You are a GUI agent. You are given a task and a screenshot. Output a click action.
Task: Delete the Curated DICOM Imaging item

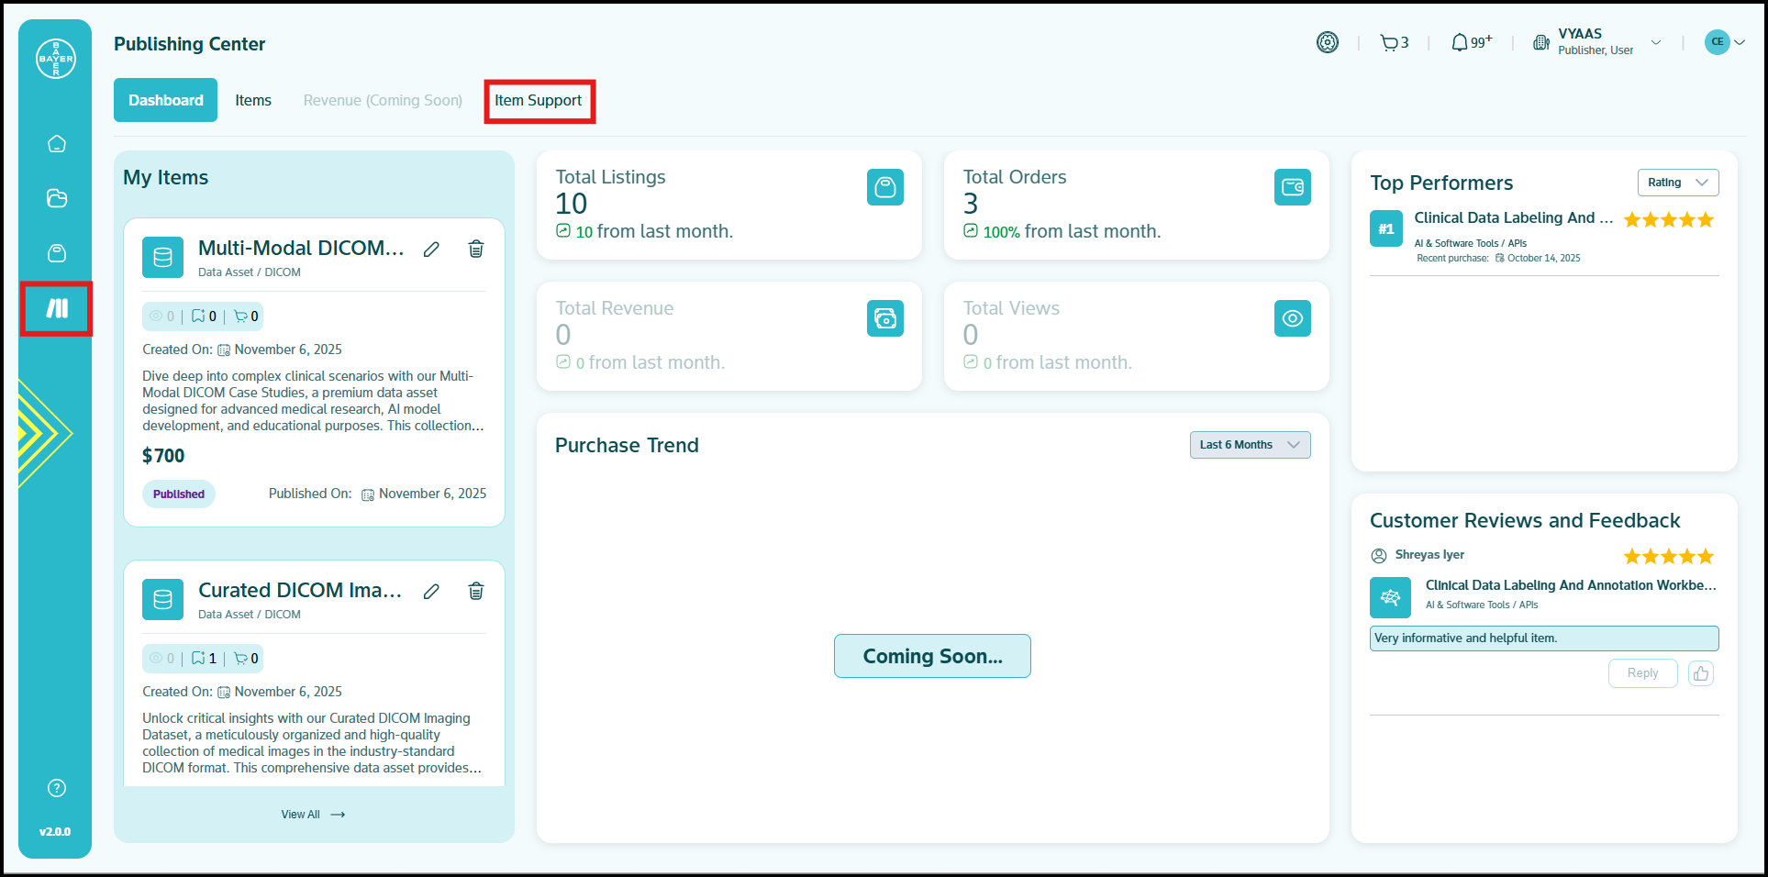tap(476, 592)
